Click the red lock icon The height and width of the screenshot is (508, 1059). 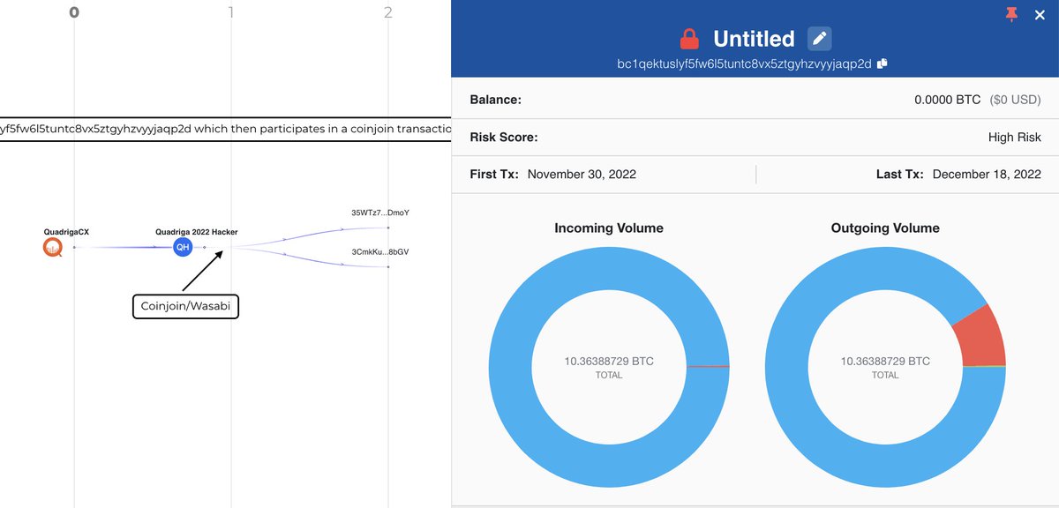click(x=689, y=39)
